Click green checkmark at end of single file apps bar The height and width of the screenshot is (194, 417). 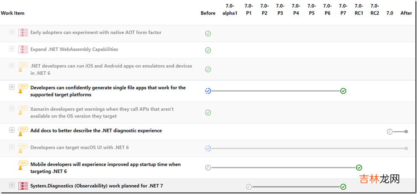343,91
